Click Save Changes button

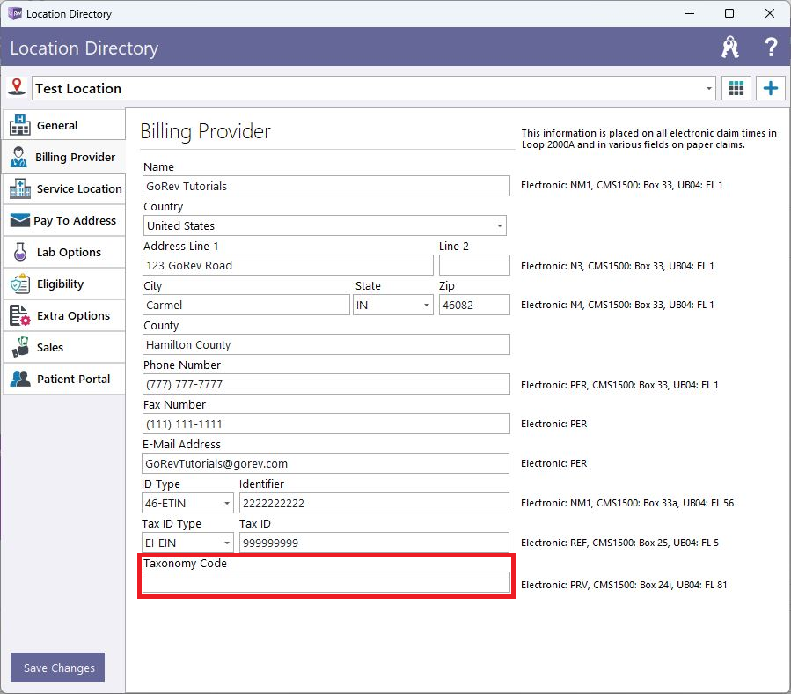(57, 668)
